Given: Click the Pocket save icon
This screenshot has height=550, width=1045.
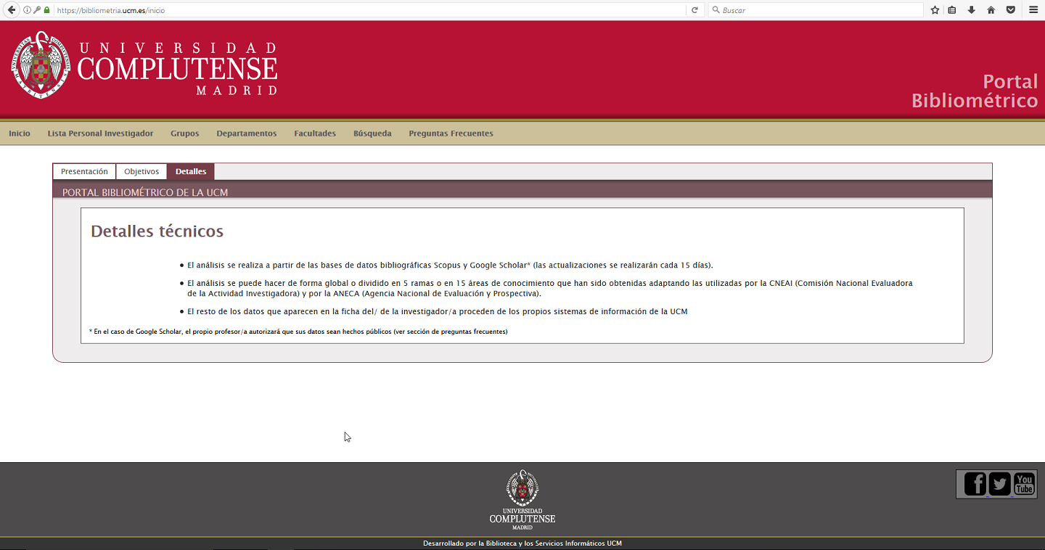Looking at the screenshot, I should click(1011, 10).
